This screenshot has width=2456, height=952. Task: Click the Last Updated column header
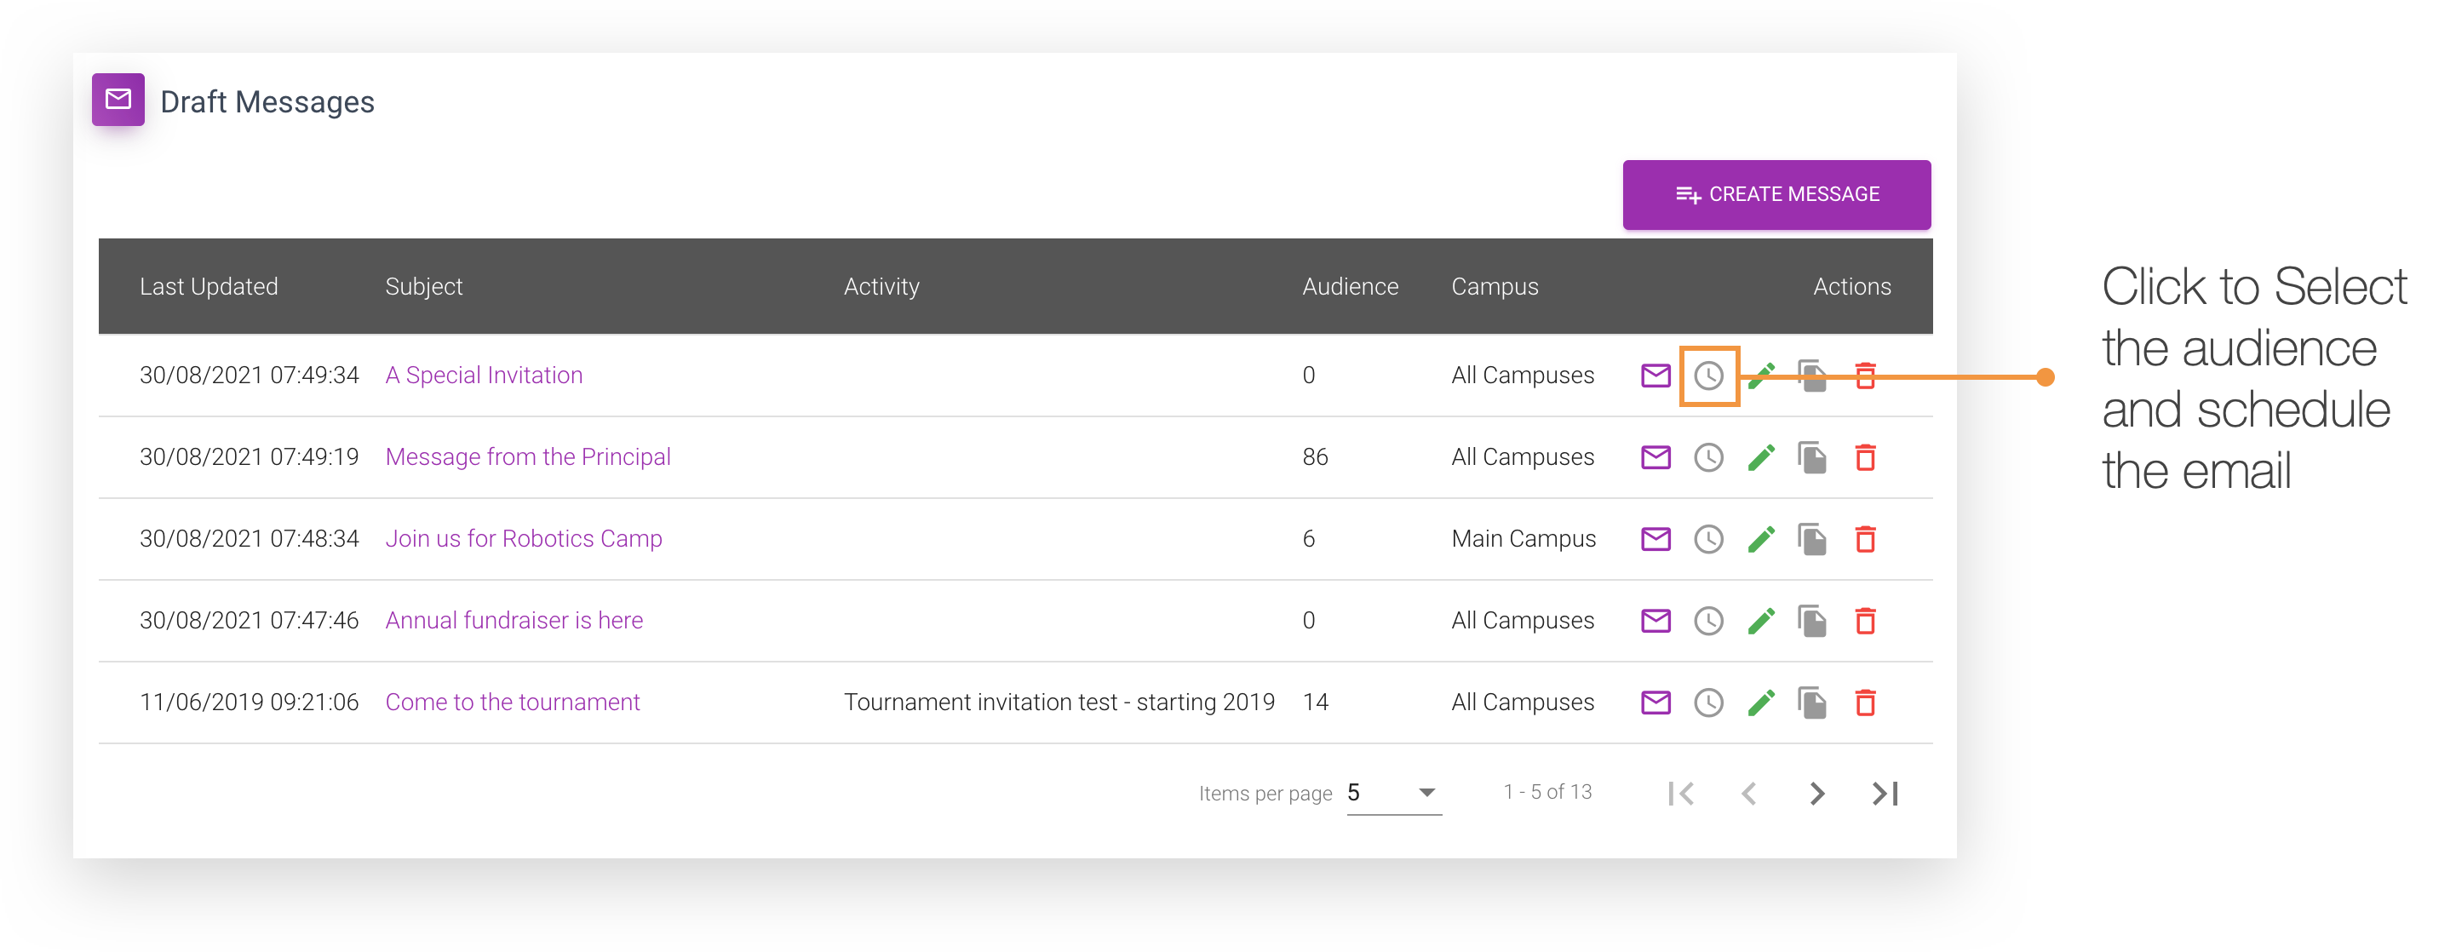(209, 286)
